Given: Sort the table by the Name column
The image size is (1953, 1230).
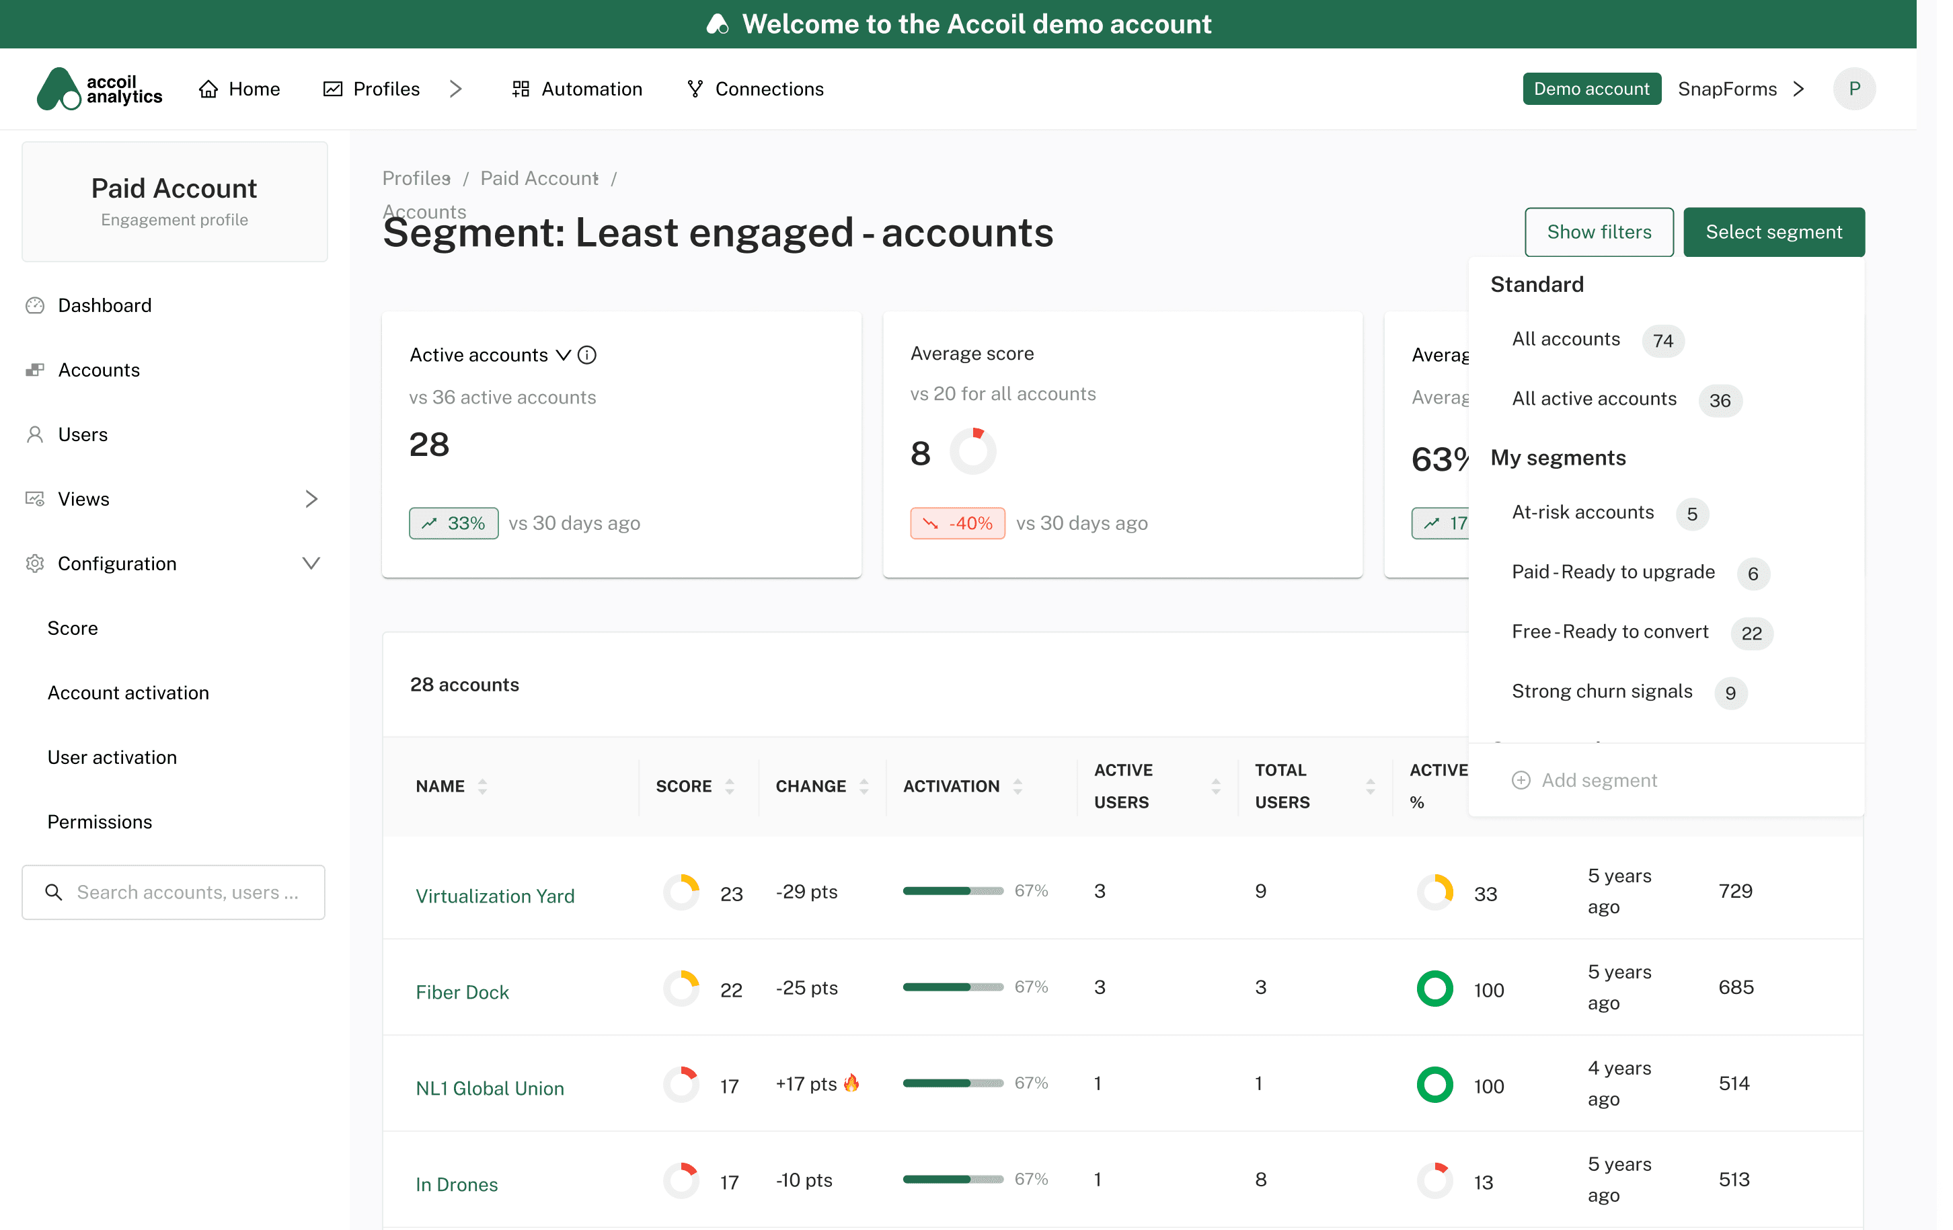Looking at the screenshot, I should tap(483, 785).
